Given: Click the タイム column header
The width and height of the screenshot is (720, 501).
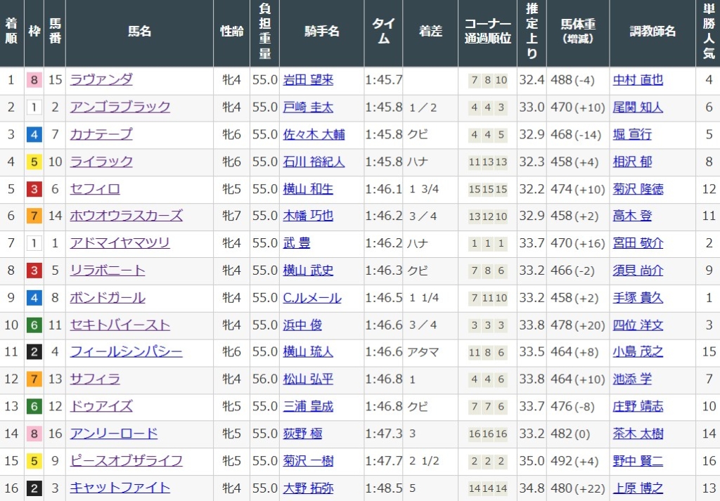Looking at the screenshot, I should point(383,32).
